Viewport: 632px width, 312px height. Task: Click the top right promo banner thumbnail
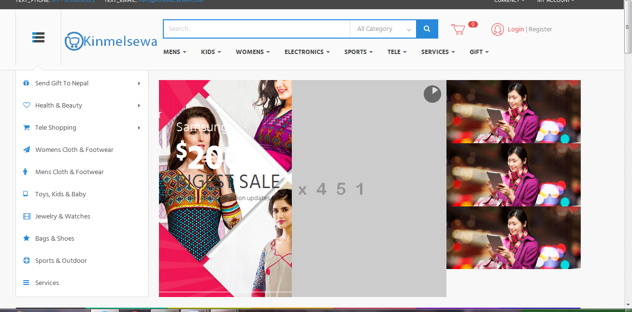513,111
